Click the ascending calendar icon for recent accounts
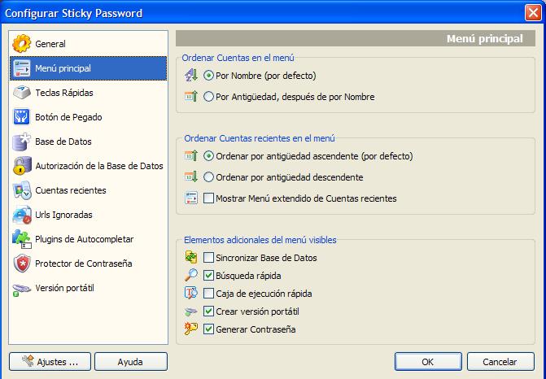 191,155
